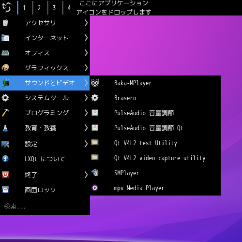Click the mpv Media Player purple play icon
The width and height of the screenshot is (242, 242).
point(95,188)
